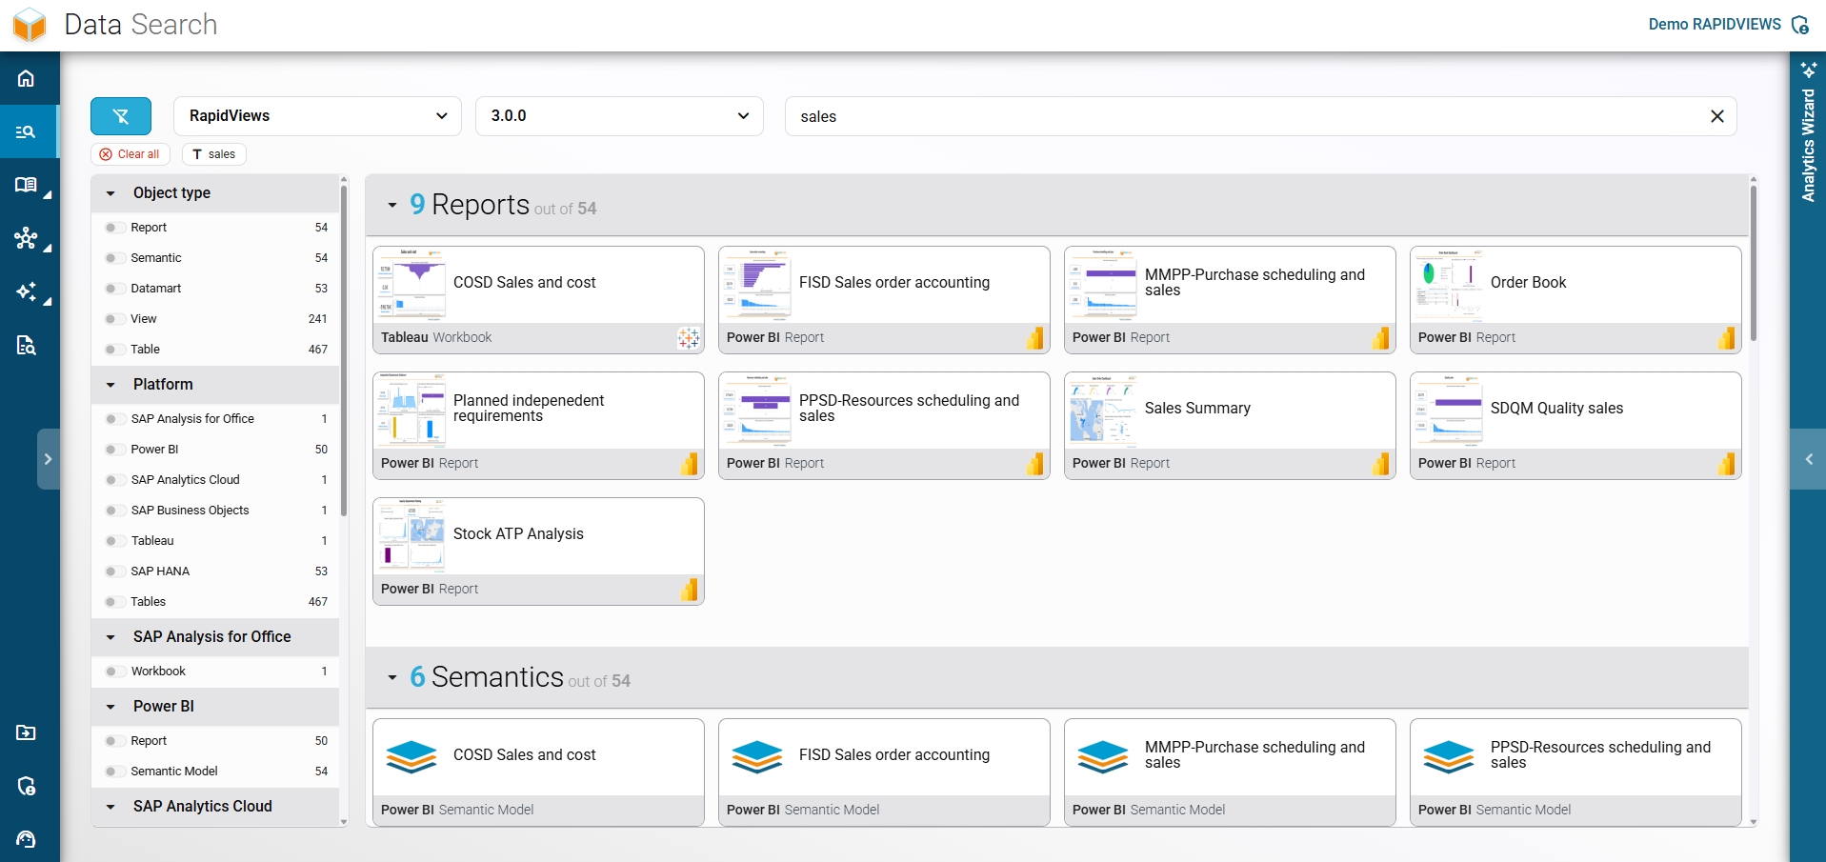The height and width of the screenshot is (862, 1826).
Task: Click Power BI icon on Sales Summary card
Action: point(1380,463)
